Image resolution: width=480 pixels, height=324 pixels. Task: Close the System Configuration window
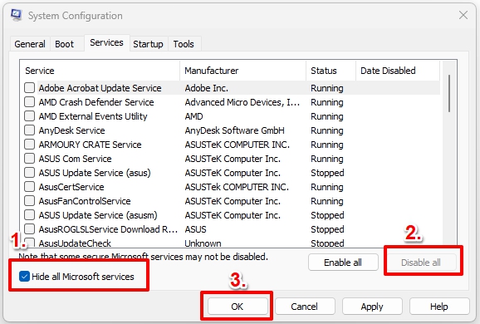[463, 15]
